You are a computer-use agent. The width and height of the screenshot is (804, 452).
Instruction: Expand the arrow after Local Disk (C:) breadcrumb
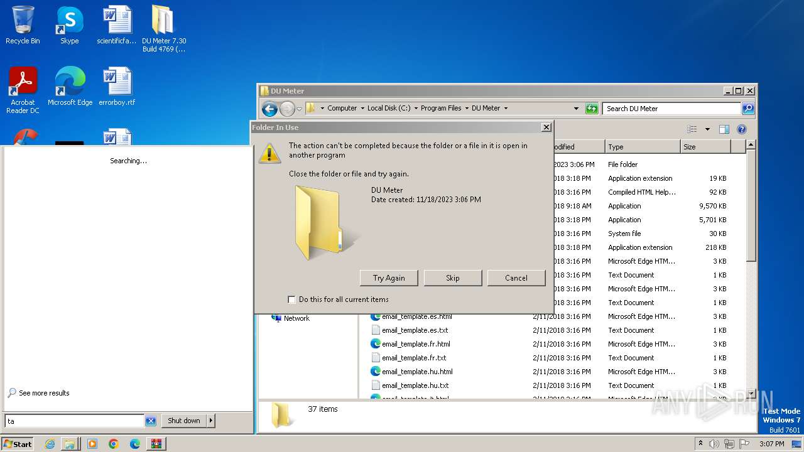[416, 109]
